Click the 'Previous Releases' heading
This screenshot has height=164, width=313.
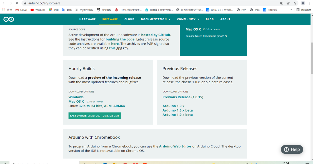click(180, 69)
